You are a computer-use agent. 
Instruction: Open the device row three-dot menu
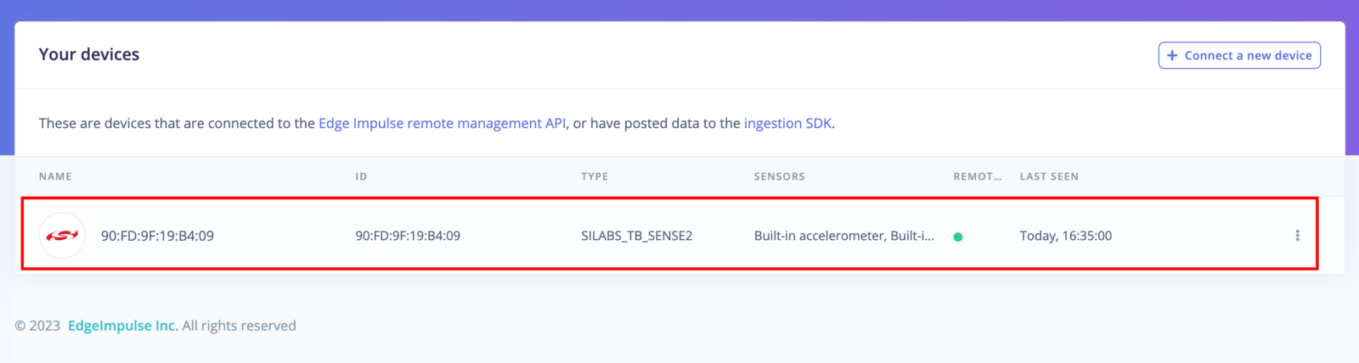(1297, 236)
